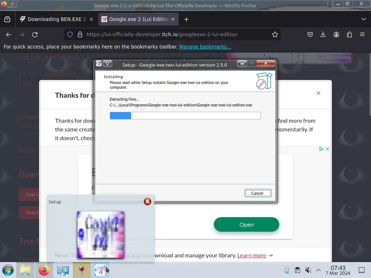371x278 pixels.
Task: View site security padlock info
Action: coord(80,34)
